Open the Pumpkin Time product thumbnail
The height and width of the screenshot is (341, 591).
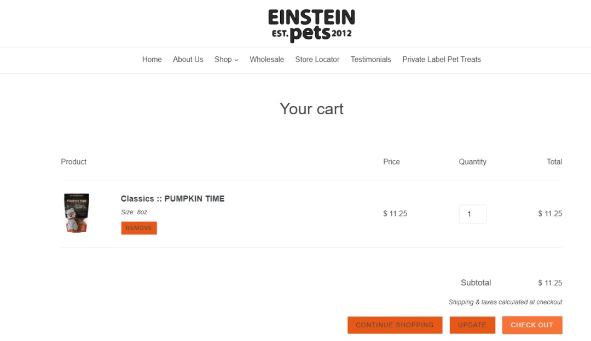pyautogui.click(x=77, y=213)
